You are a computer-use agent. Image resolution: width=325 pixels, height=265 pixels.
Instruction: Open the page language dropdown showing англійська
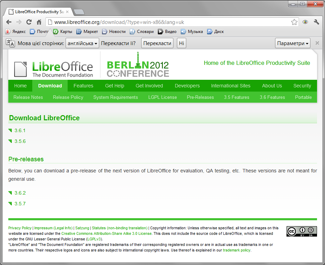[x=82, y=43]
